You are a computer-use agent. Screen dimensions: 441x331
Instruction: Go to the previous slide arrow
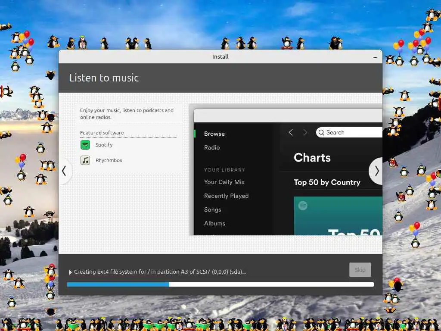click(65, 171)
